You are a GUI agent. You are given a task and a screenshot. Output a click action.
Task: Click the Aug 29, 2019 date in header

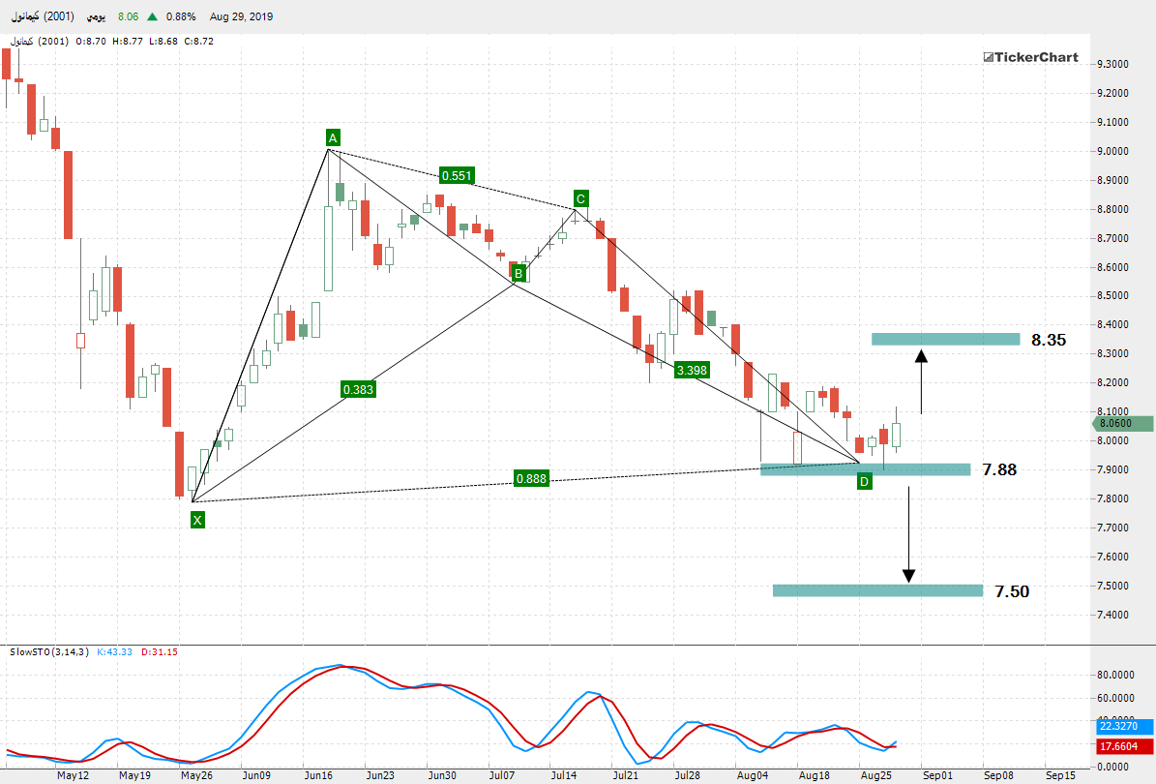click(240, 17)
